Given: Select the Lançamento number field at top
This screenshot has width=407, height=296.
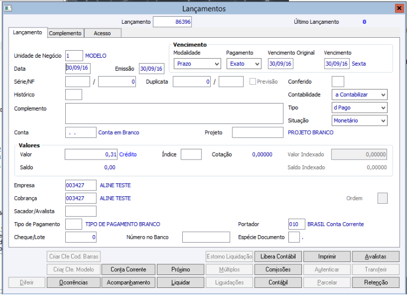Looking at the screenshot, I should coord(172,22).
